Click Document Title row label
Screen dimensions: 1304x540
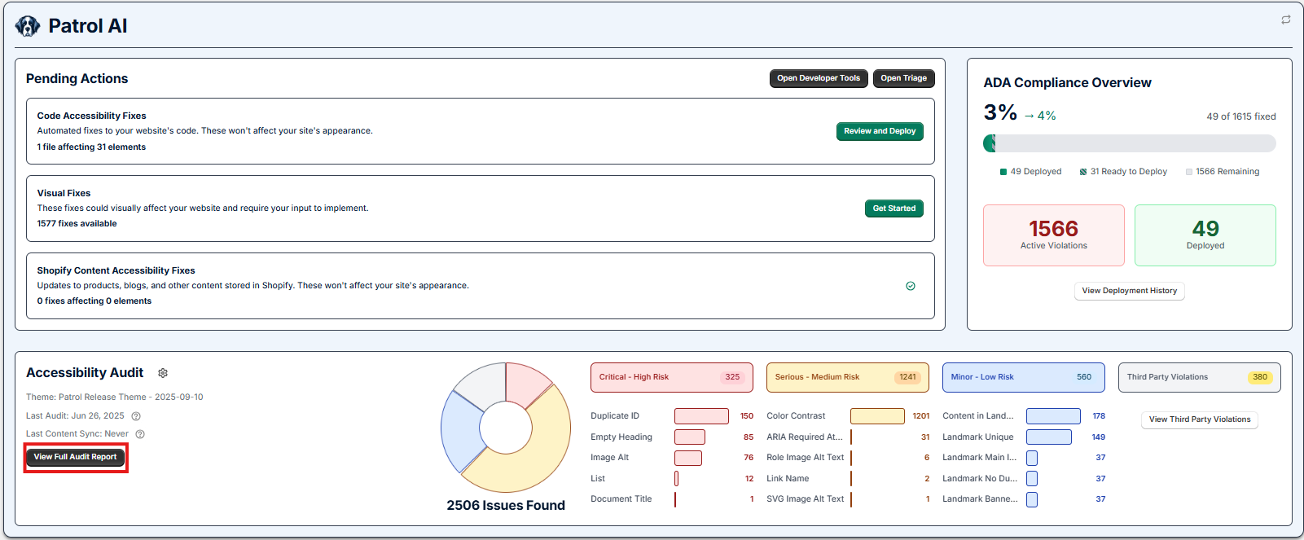621,499
